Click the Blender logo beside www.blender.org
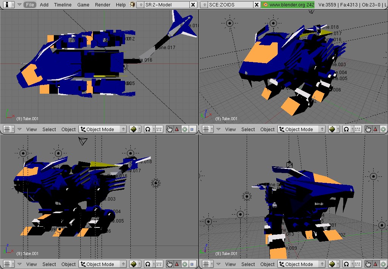The width and height of the screenshot is (388, 269). pos(265,5)
